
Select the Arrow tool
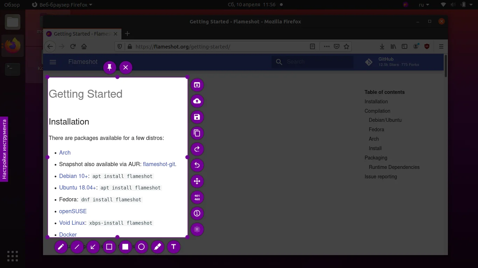[x=93, y=247]
